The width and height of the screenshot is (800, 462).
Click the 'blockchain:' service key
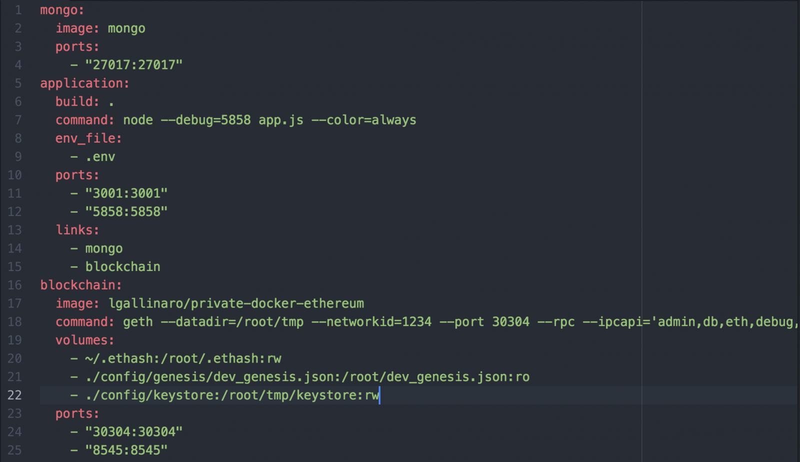tap(81, 285)
